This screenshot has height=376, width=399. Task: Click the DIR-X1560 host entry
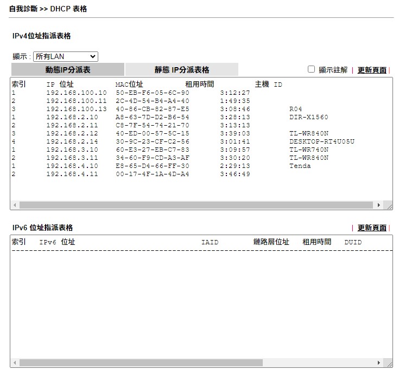[x=308, y=117]
